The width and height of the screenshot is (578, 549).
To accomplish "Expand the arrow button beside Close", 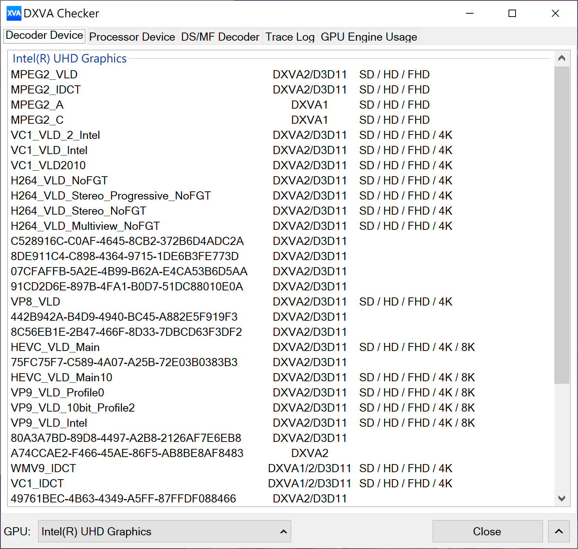I will point(559,531).
